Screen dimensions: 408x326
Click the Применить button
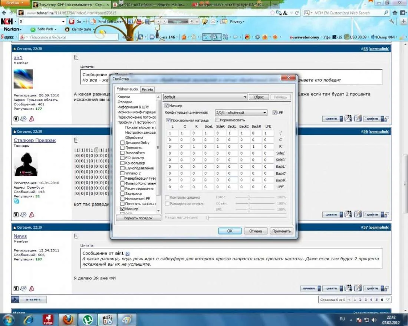pyautogui.click(x=281, y=231)
